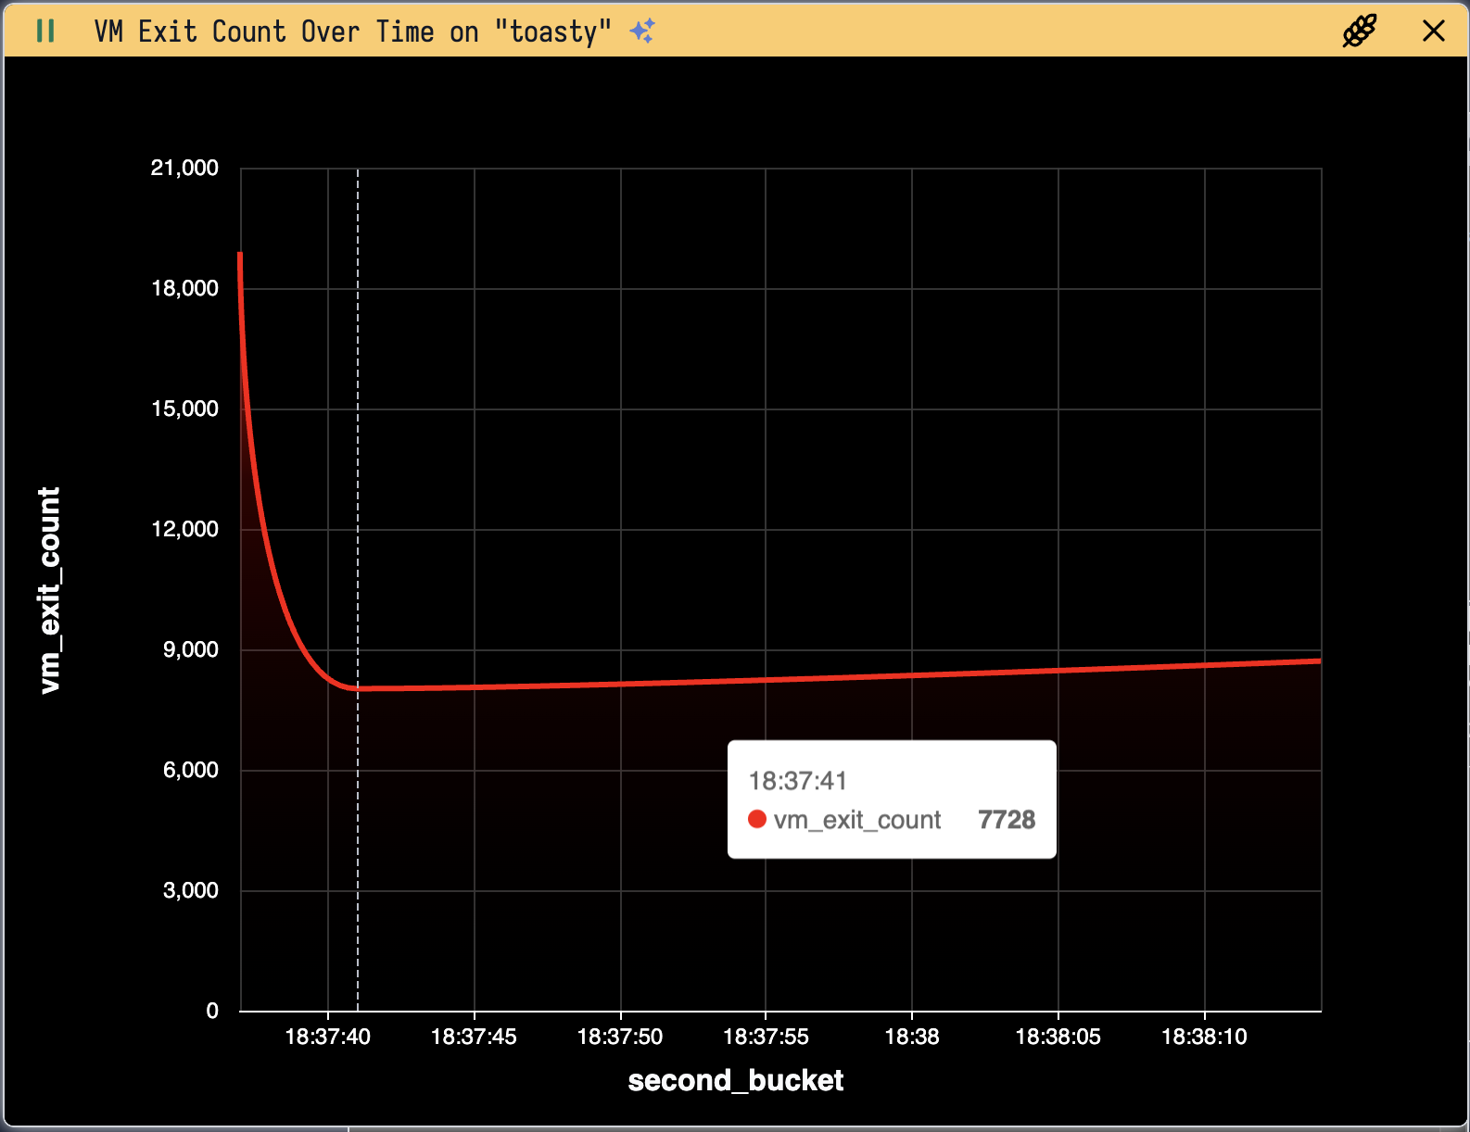This screenshot has height=1132, width=1470.
Task: Click the y-axis title vm_exit_count
Action: pyautogui.click(x=49, y=590)
